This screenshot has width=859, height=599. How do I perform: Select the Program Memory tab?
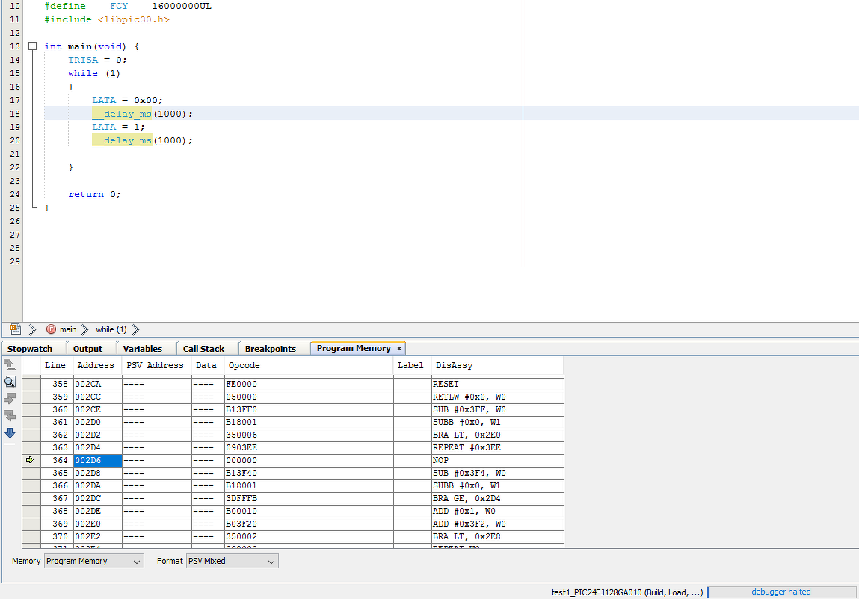coord(354,348)
